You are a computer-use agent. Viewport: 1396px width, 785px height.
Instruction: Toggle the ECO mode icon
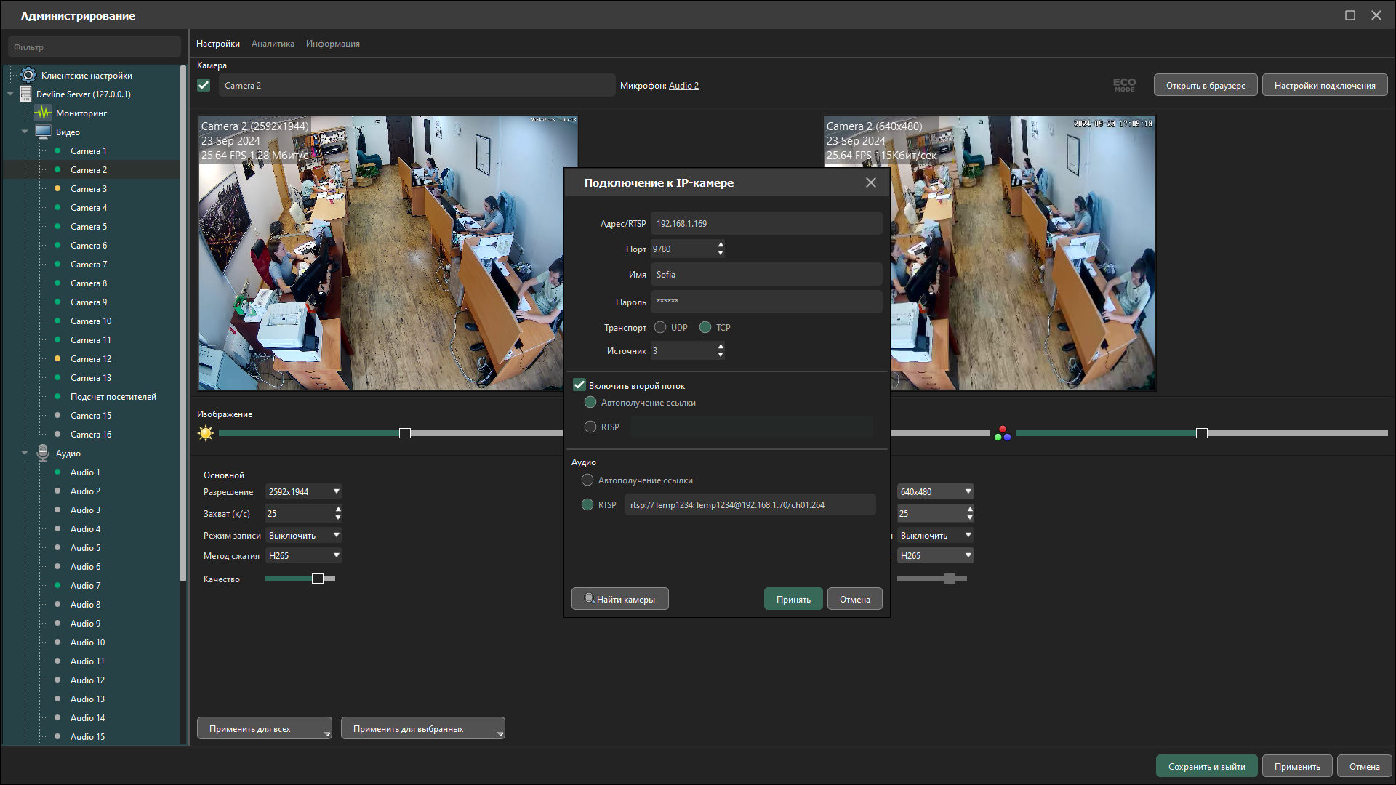[x=1123, y=86]
